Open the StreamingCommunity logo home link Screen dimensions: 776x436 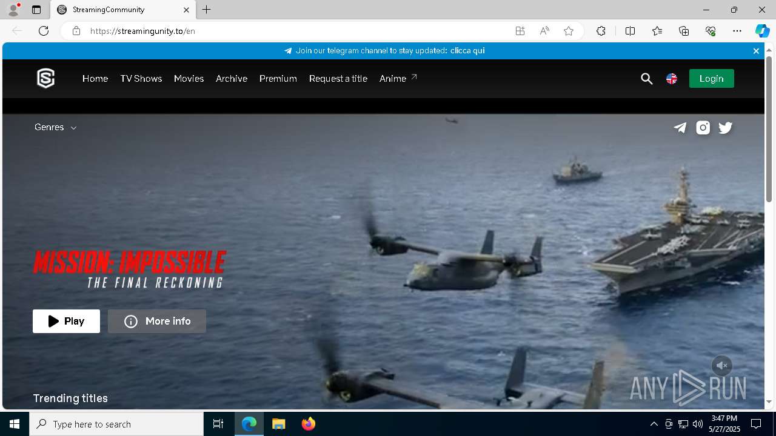[46, 78]
